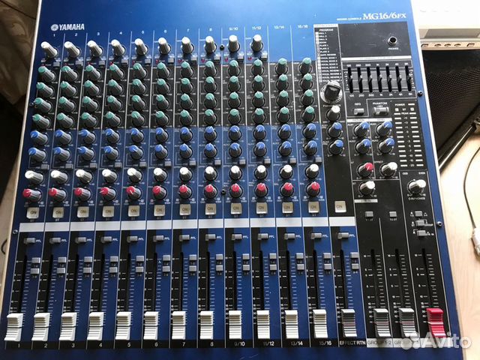Viewport: 480px width, 360px height.
Task: Turn the red ST return knob
Action: click(365, 170)
